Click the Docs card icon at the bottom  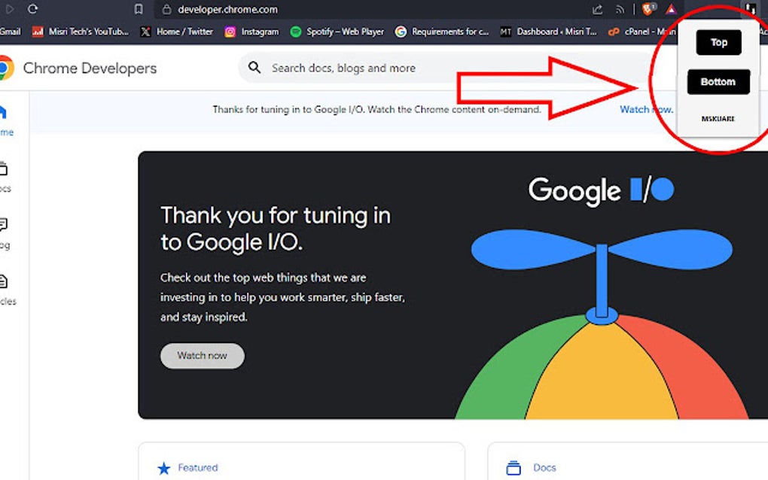click(x=514, y=468)
